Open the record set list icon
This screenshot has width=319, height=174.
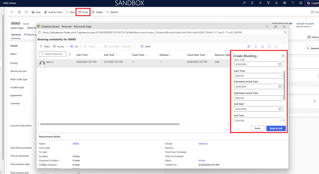coord(19,12)
